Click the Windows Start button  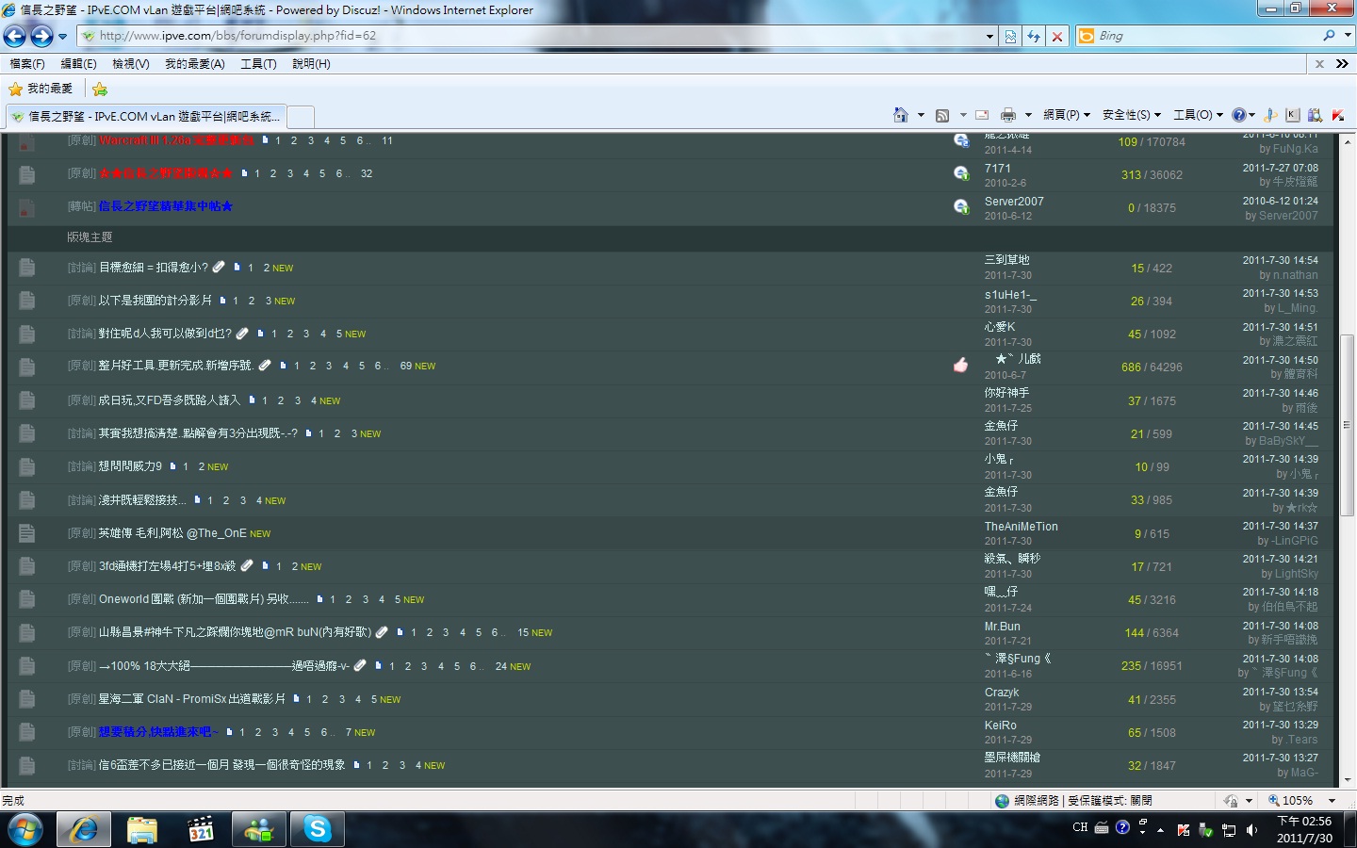click(25, 830)
